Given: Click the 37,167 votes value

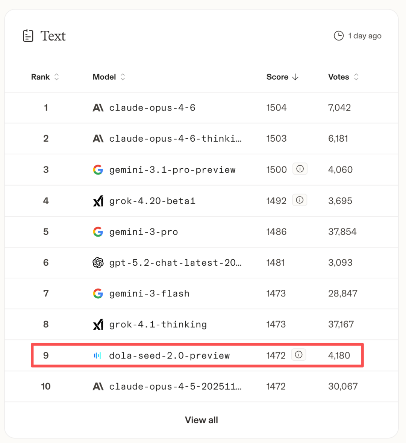Looking at the screenshot, I should [341, 325].
